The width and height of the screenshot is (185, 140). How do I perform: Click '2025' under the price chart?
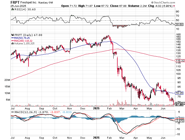(x=96, y=108)
